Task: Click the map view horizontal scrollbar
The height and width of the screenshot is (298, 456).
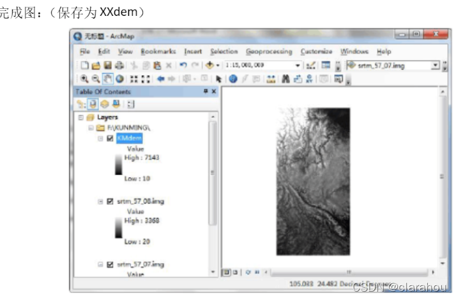Action: coord(349,272)
